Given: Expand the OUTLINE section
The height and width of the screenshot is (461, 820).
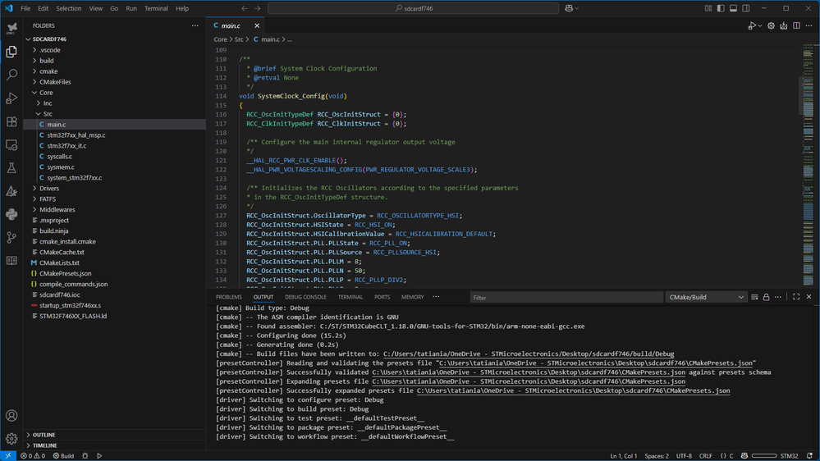Looking at the screenshot, I should (44, 435).
